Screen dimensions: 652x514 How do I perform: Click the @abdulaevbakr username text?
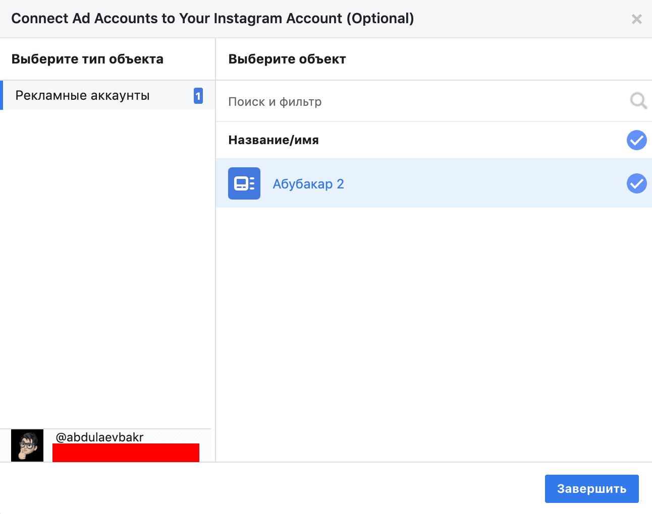click(99, 437)
